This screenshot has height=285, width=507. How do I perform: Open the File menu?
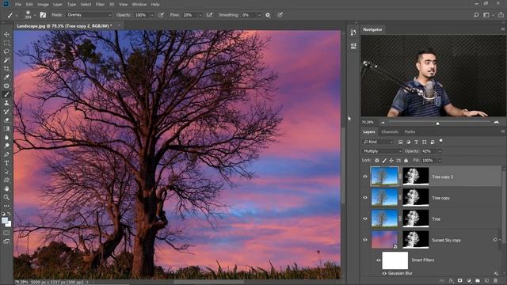coord(18,5)
